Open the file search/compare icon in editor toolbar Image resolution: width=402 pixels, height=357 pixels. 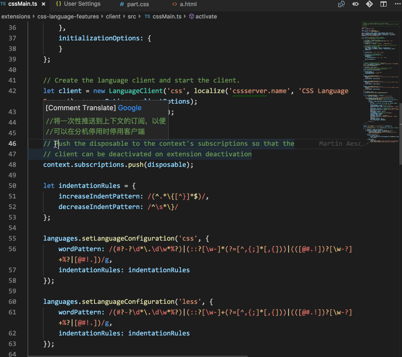point(341,4)
